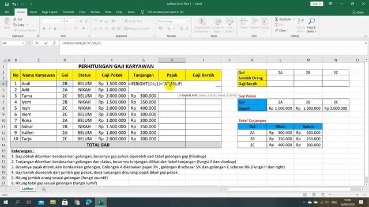Open the Team ribbon tab
Screen dimensions: 369x207
(131, 12)
